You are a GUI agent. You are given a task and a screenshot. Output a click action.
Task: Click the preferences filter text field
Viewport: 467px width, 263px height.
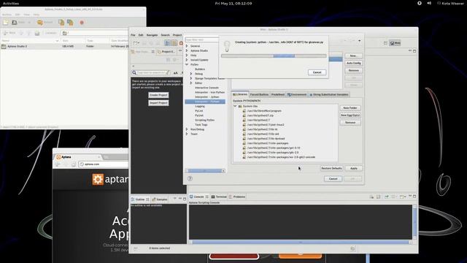tap(201, 39)
